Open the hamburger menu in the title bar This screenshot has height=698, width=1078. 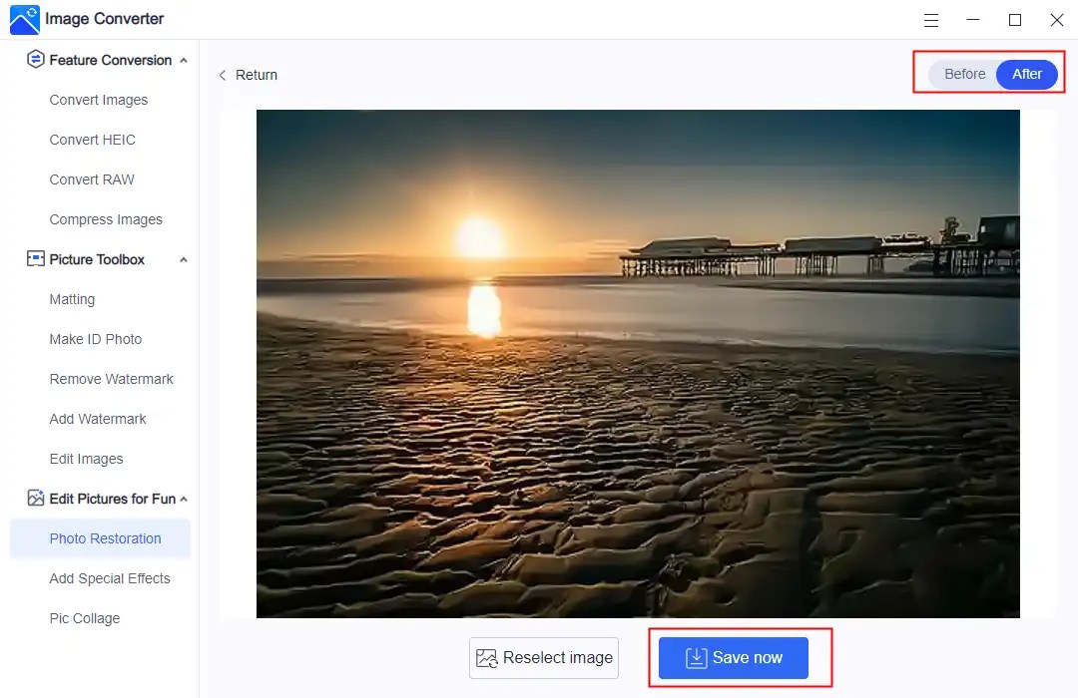[x=930, y=19]
